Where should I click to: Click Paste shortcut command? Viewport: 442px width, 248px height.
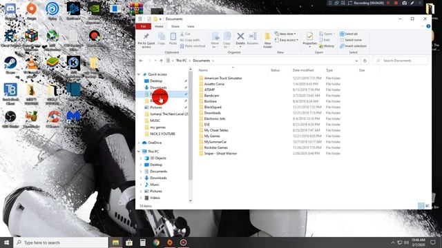[x=193, y=46]
